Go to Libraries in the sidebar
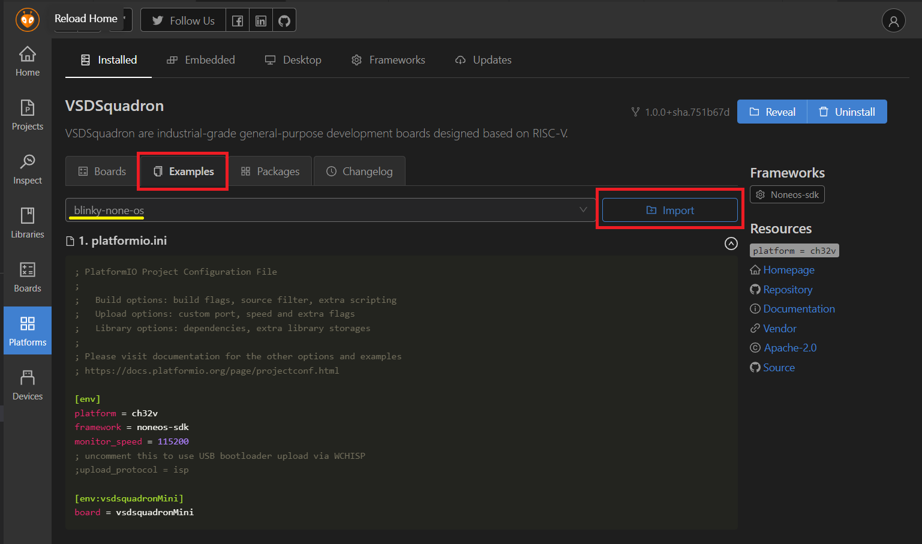The image size is (922, 544). click(x=28, y=223)
